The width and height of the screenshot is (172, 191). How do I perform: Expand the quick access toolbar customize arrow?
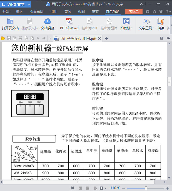click(x=50, y=38)
